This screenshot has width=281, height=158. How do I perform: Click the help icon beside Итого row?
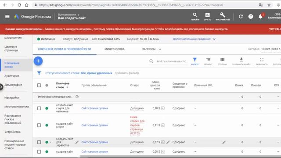pyautogui.click(x=77, y=97)
